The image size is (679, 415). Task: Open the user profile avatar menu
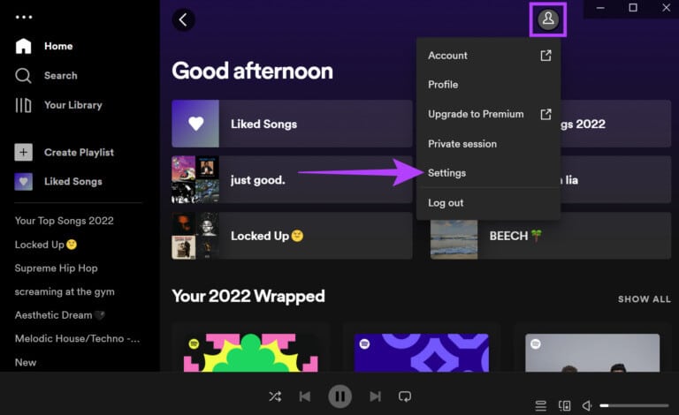548,19
